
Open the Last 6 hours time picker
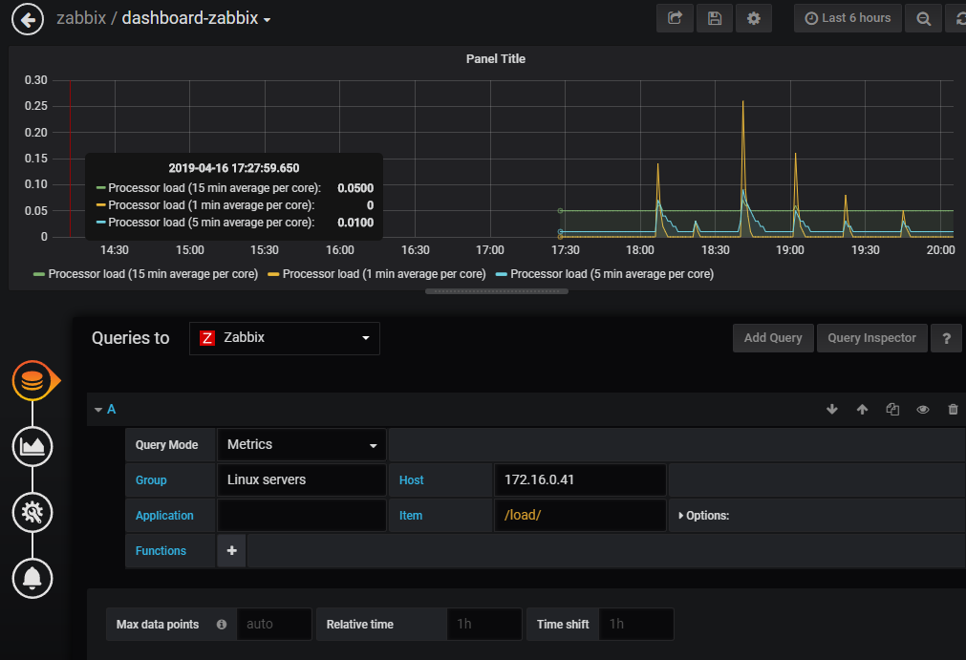848,18
